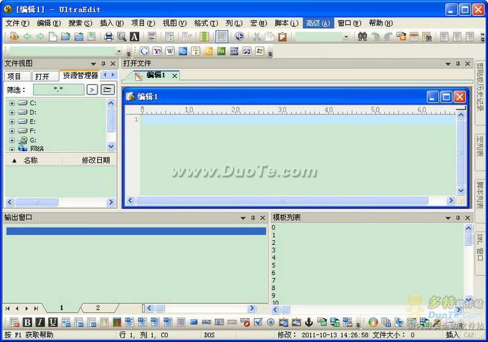The image size is (488, 342).
Task: Click the align right text icon
Action: 470,37
